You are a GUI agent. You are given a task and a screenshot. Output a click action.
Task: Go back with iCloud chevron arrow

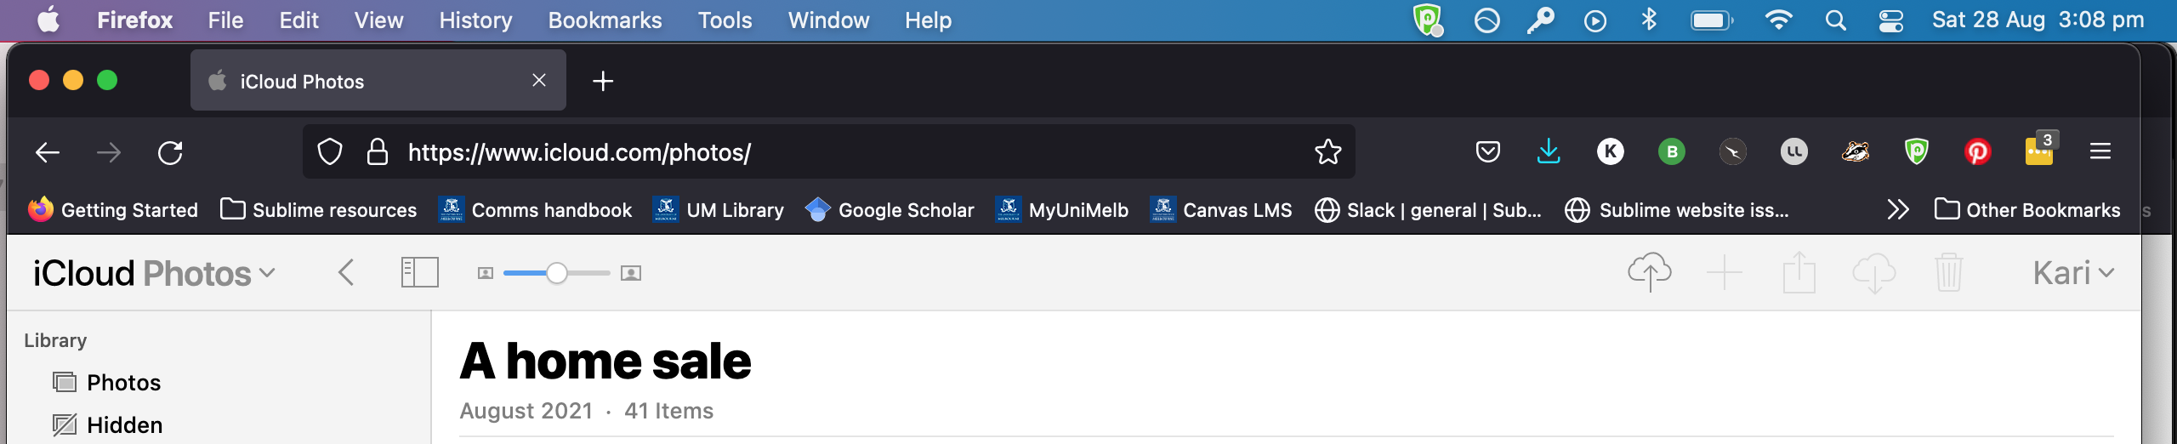coord(345,273)
